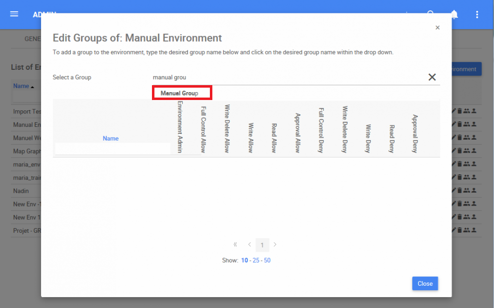Select the Nadin environment in background list

(21, 191)
